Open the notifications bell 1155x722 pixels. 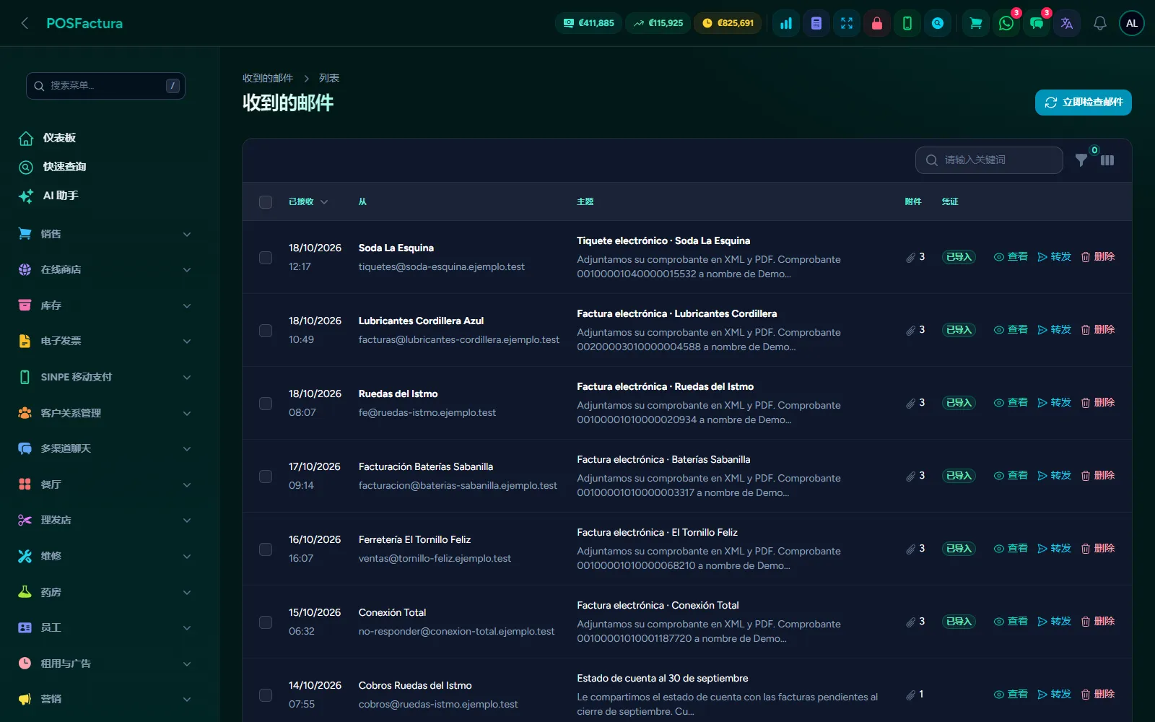1100,23
